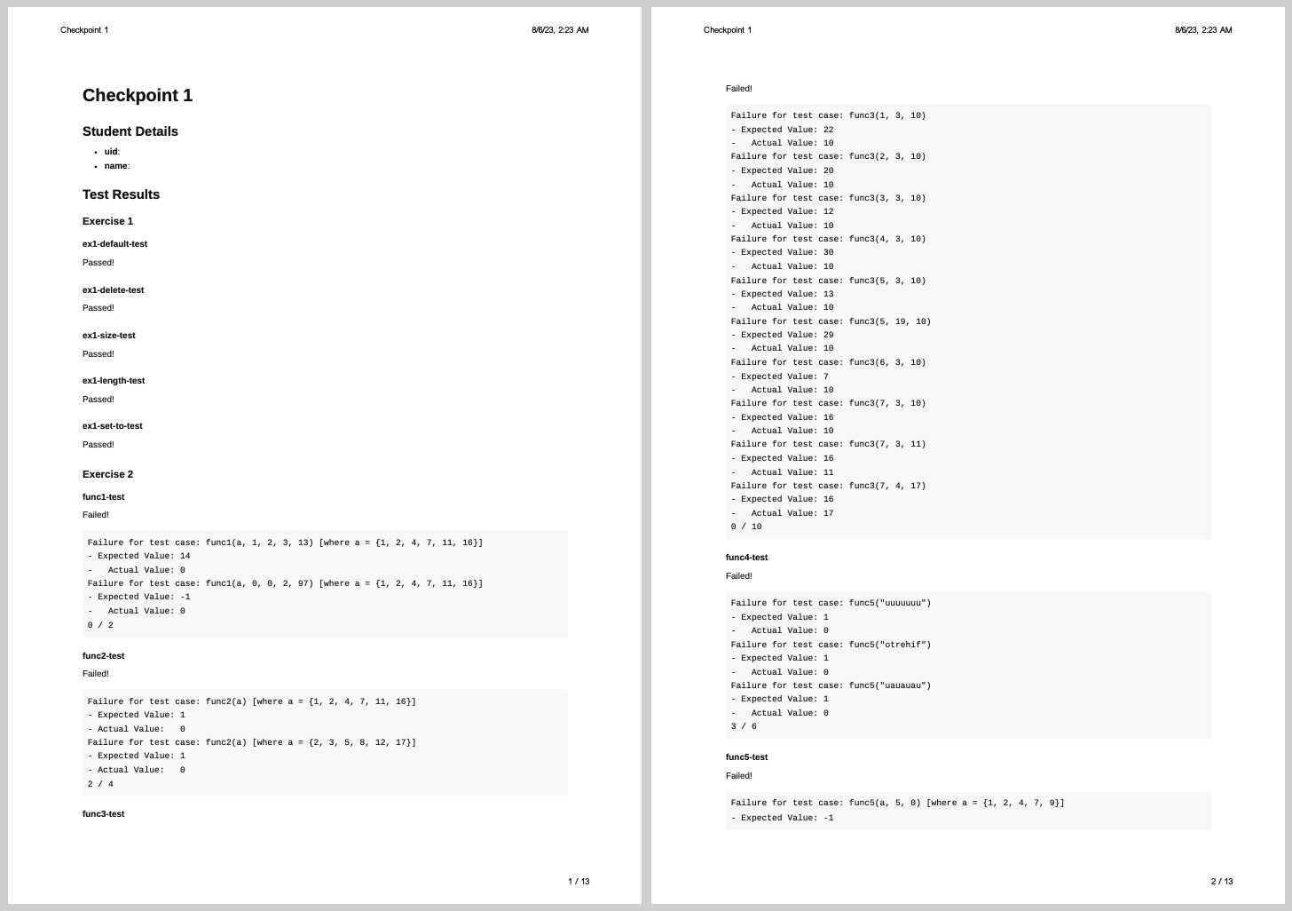Click the 1 / 13 page number
Viewport: 1292px width, 911px height.
(579, 882)
